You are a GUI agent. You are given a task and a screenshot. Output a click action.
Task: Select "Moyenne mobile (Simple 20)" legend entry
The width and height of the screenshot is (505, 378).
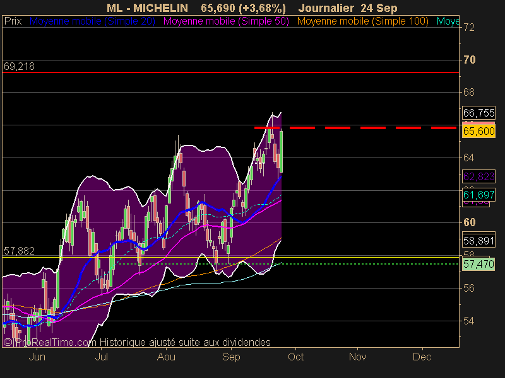pyautogui.click(x=92, y=21)
